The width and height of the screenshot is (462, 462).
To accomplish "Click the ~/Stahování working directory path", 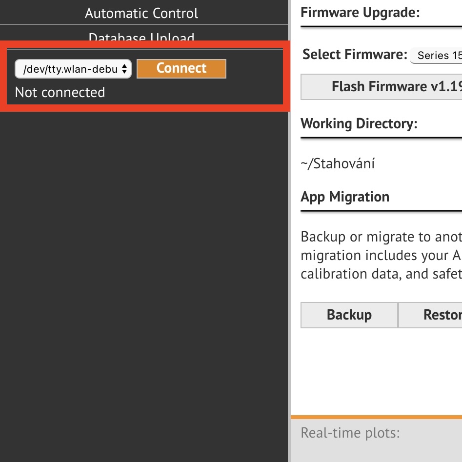I will click(338, 163).
